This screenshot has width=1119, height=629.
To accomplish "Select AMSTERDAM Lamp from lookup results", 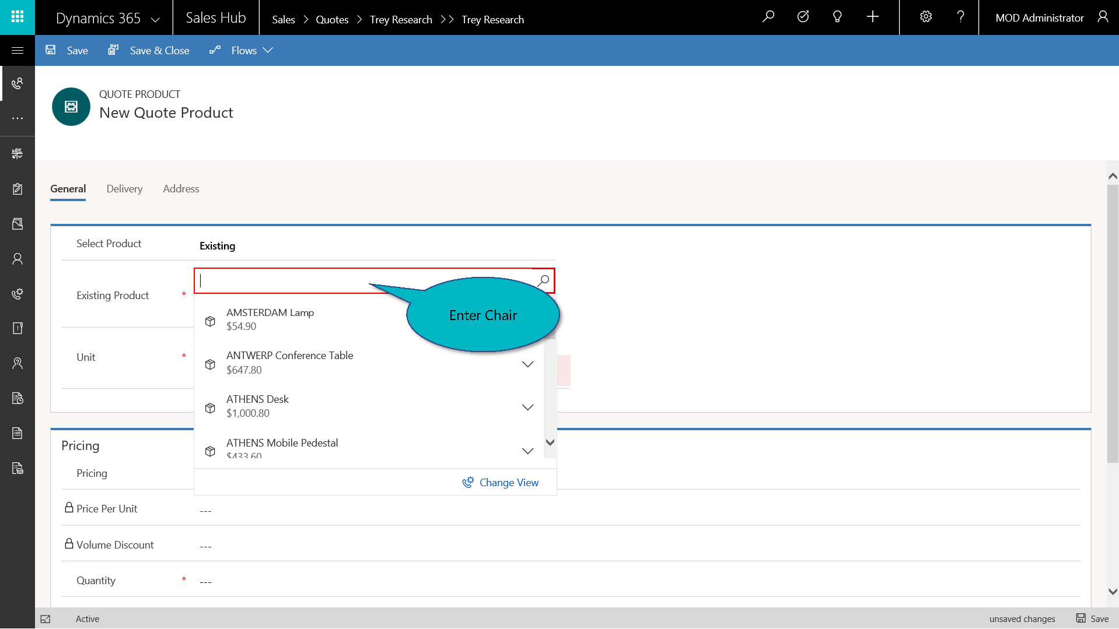I will point(270,319).
